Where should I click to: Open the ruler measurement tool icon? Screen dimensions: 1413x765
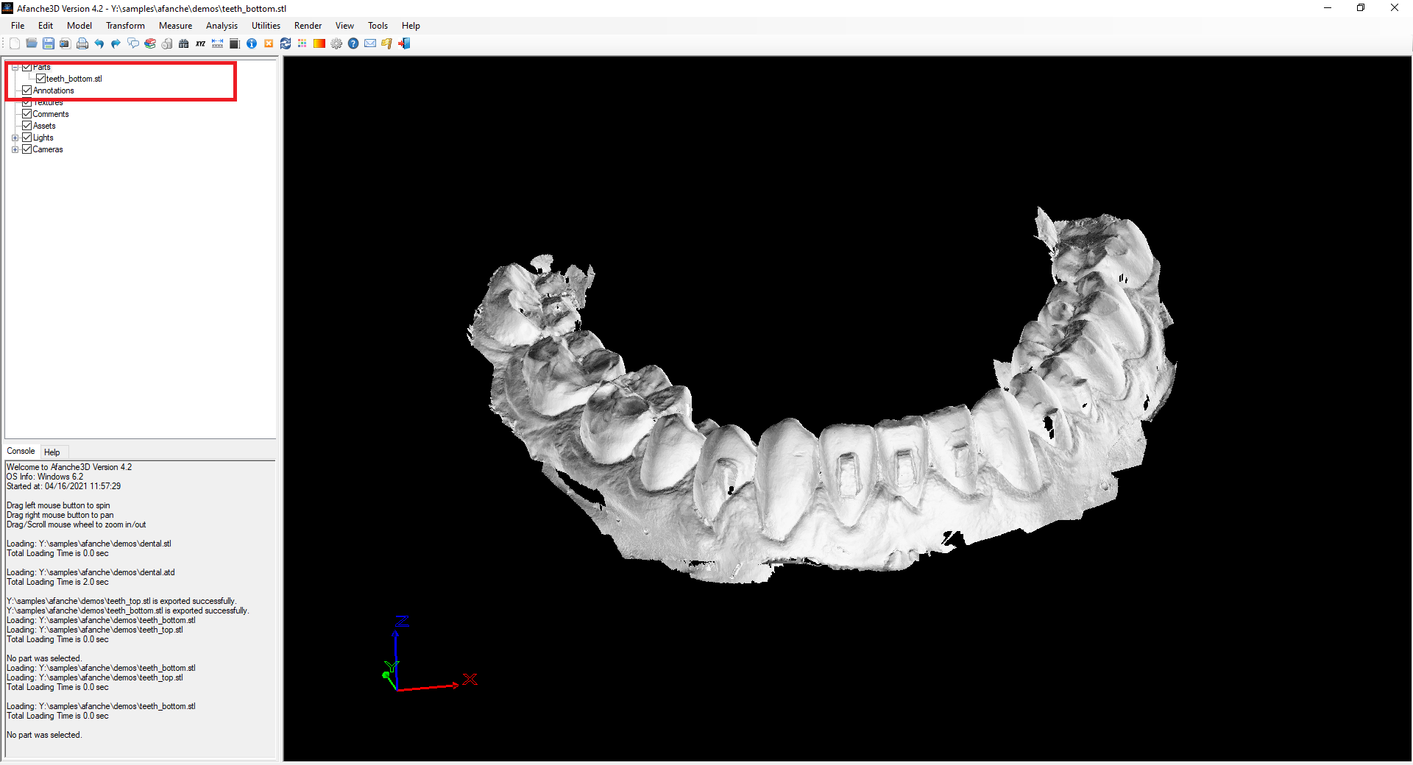click(217, 44)
